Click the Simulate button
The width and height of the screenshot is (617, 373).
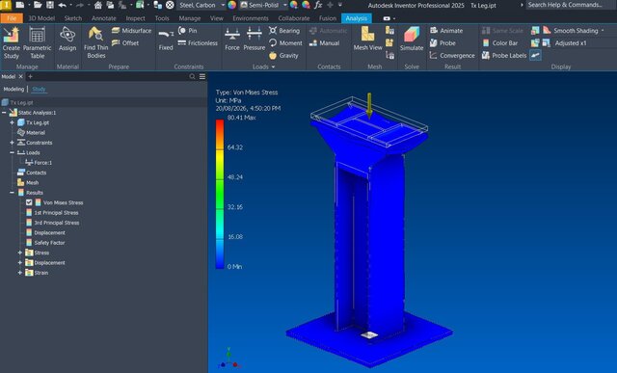(x=412, y=40)
